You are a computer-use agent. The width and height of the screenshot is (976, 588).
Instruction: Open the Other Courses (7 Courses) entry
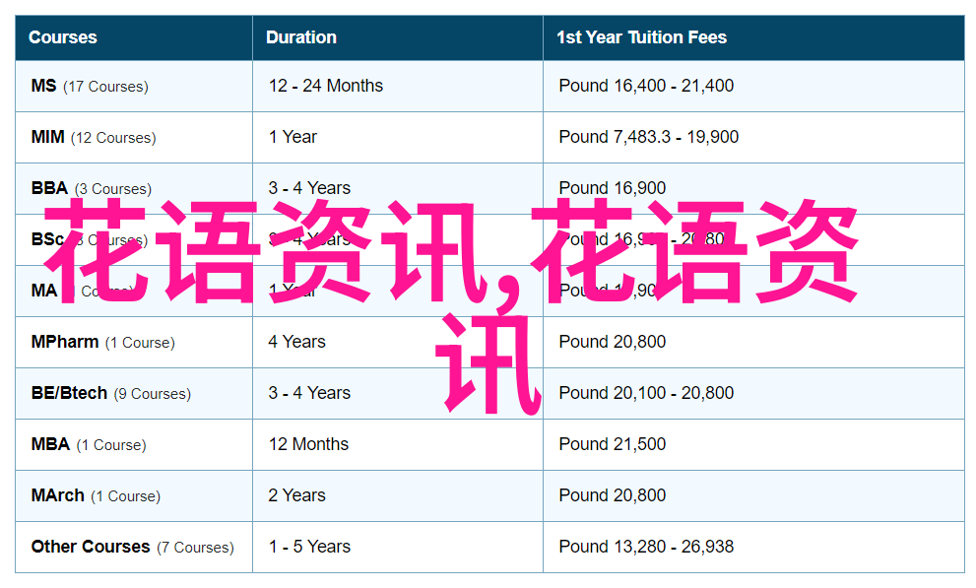tap(133, 547)
